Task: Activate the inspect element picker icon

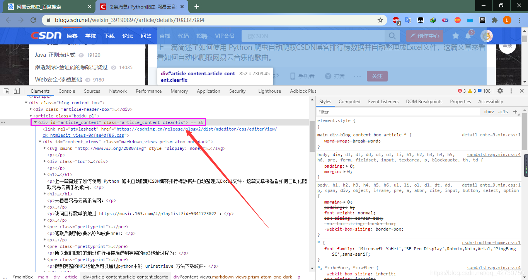Action: pos(7,91)
